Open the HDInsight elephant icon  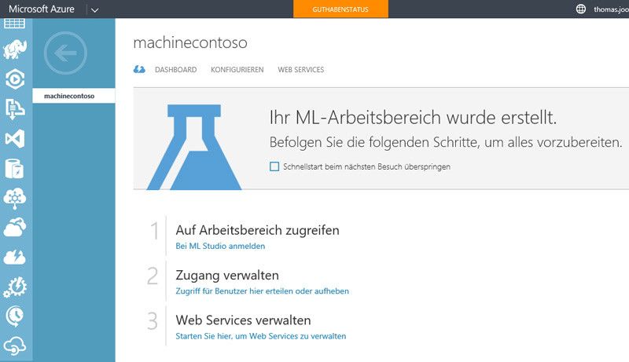(x=15, y=49)
